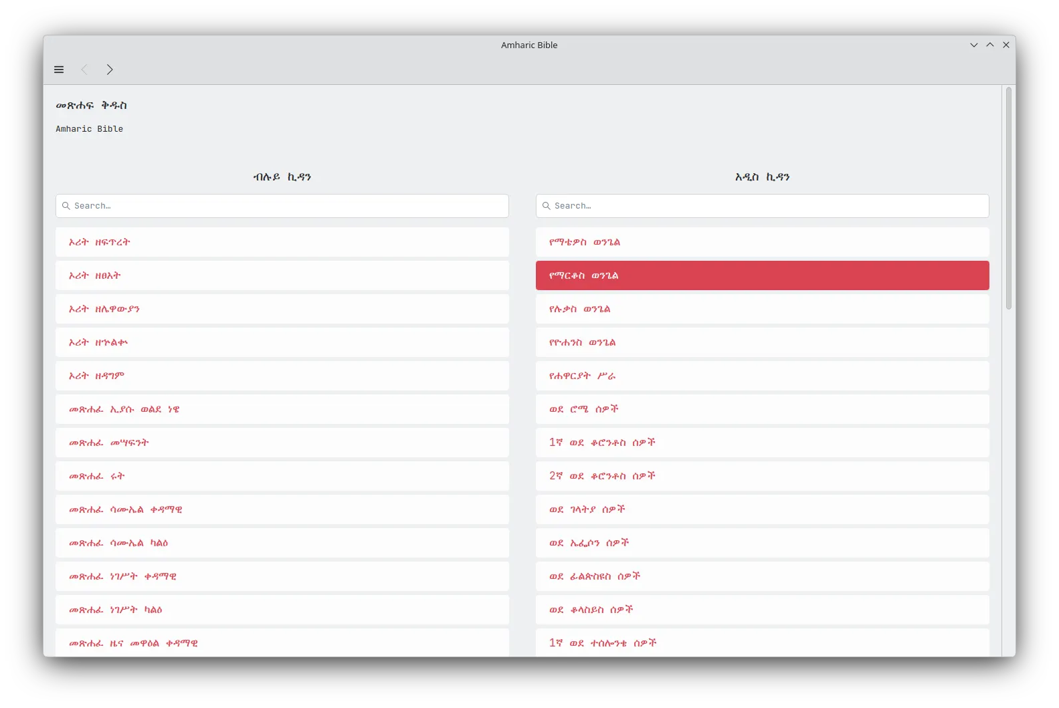The height and width of the screenshot is (708, 1059).
Task: Go to መጽሐፈ ሳሙኤል ቀዳማዊ
Action: pyautogui.click(x=282, y=509)
